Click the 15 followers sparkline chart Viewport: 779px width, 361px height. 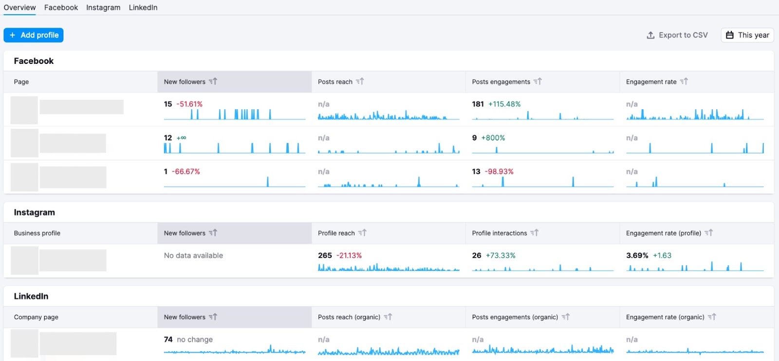coord(235,114)
